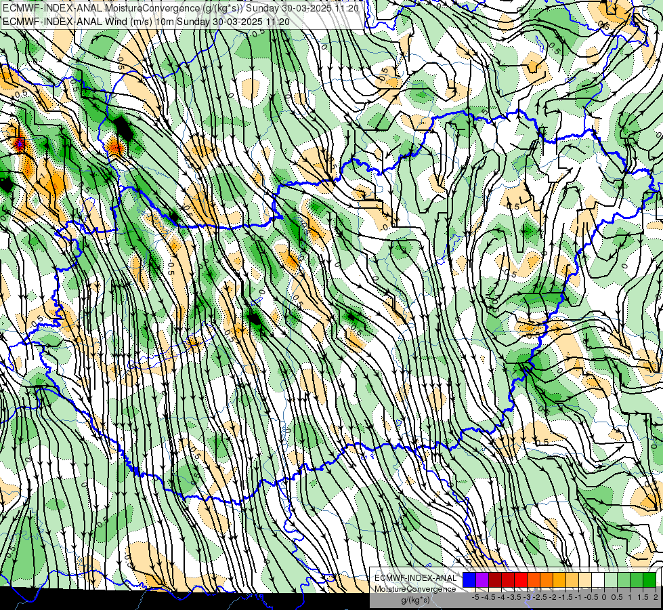663x610 pixels.
Task: Click the MoistureConvergence title line at top
Action: [181, 8]
